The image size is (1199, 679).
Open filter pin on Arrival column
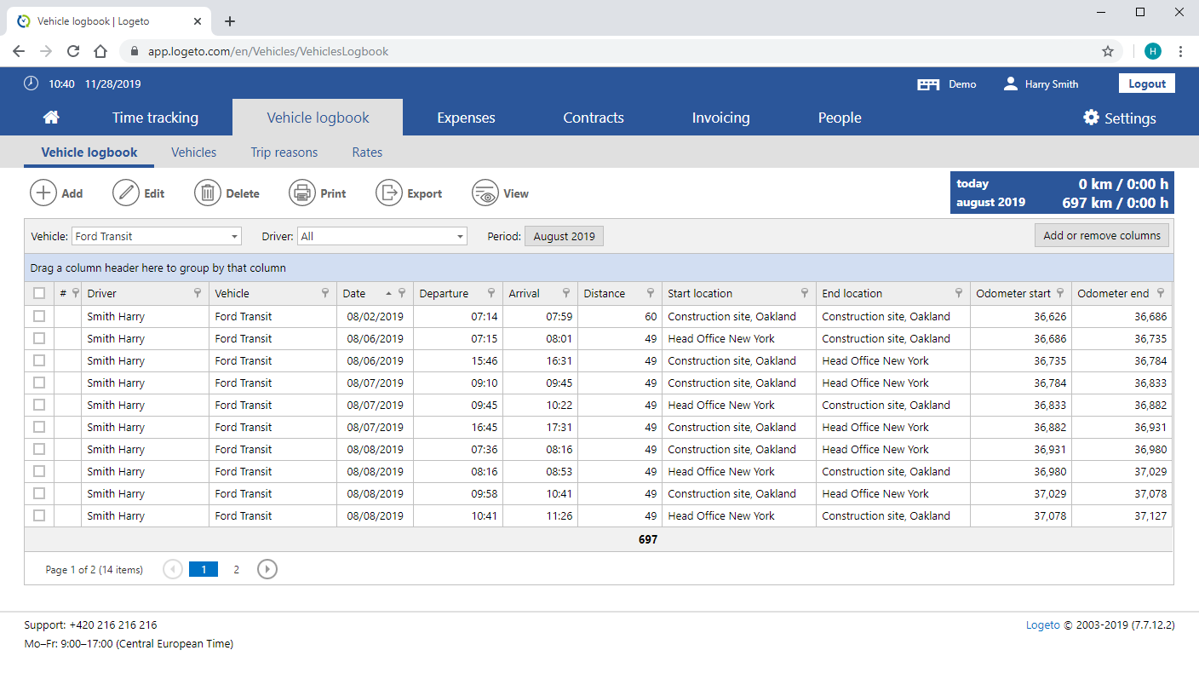[566, 293]
